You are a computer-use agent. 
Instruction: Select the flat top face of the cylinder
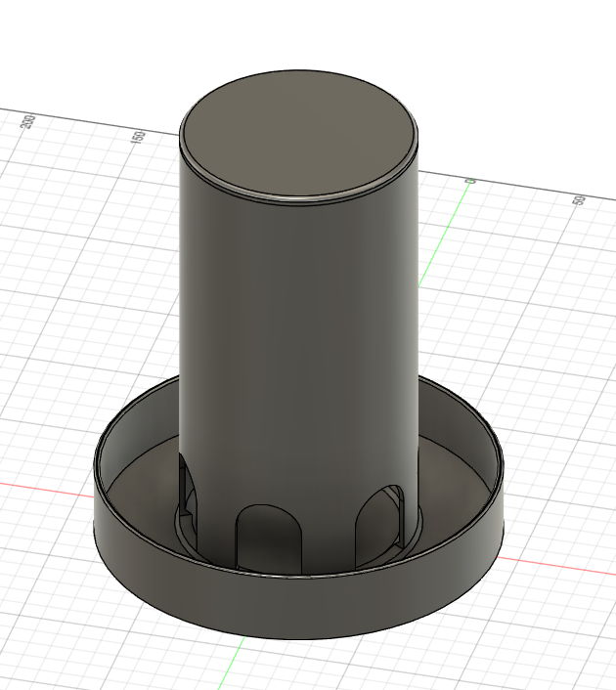point(299,134)
